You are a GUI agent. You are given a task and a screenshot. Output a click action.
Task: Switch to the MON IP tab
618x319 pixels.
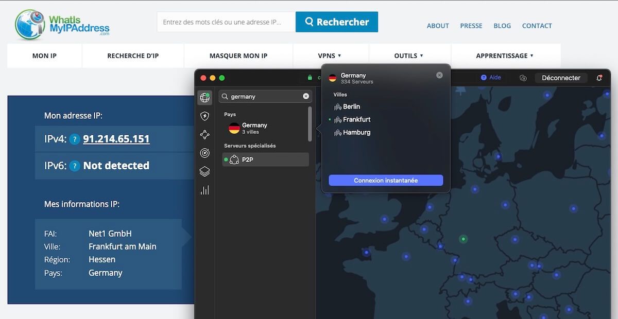click(x=44, y=56)
